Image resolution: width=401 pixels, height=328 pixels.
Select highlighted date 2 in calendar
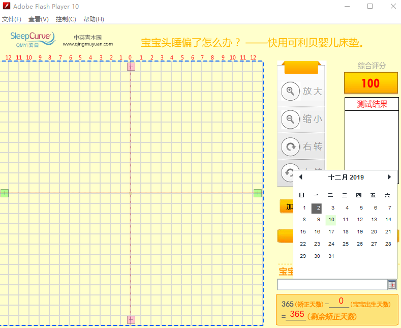[x=316, y=208]
